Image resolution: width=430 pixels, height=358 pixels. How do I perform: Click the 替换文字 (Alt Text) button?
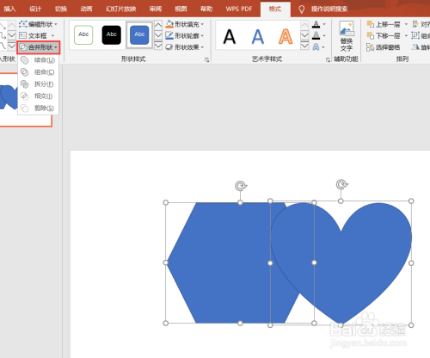pyautogui.click(x=347, y=36)
